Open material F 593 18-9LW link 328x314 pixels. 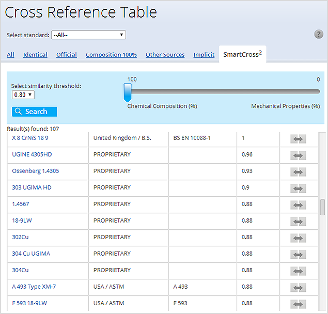(29, 303)
